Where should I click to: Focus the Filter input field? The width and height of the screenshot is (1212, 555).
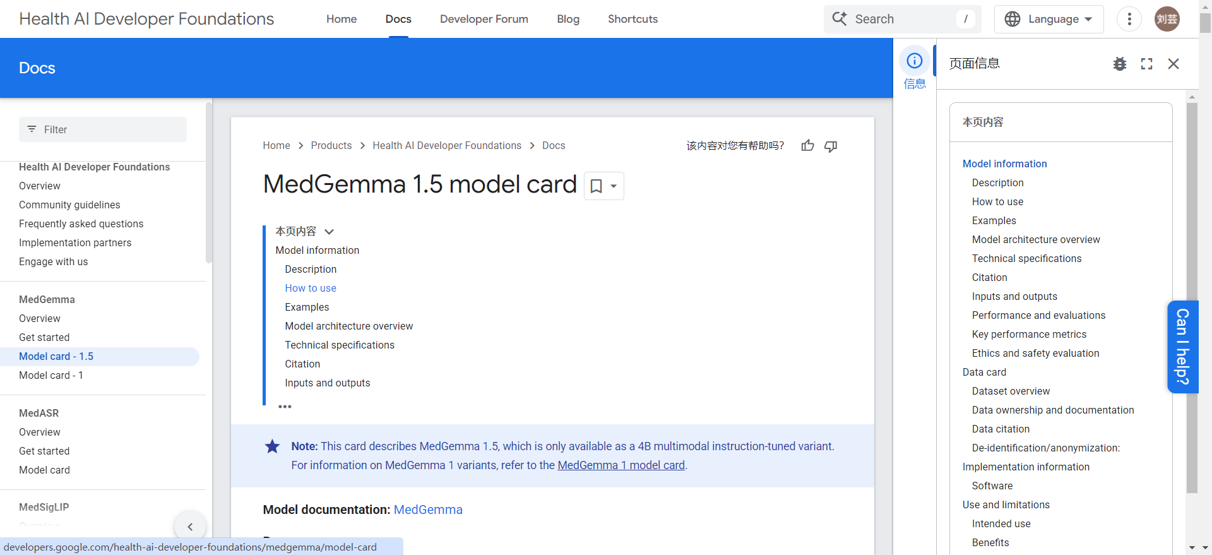coord(103,129)
